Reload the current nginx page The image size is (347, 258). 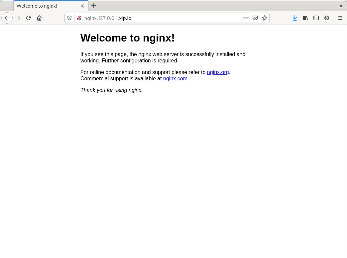[29, 18]
